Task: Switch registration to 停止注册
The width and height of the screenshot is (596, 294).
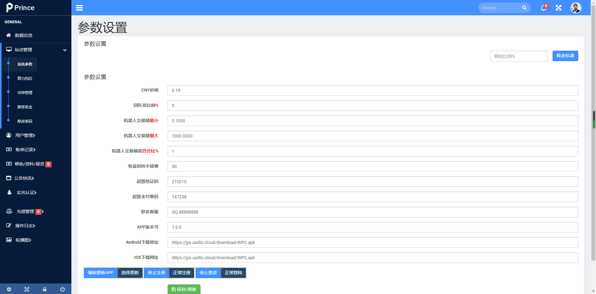Action: pos(156,273)
